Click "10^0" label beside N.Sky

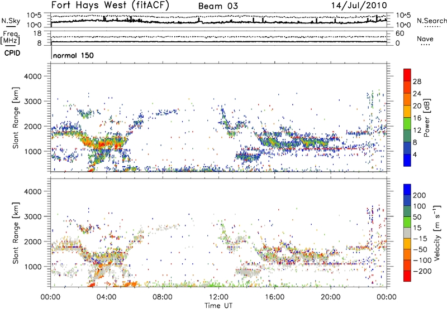(34, 25)
